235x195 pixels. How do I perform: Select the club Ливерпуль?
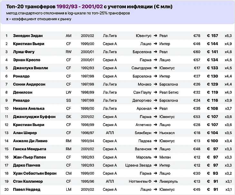[x=169, y=181]
